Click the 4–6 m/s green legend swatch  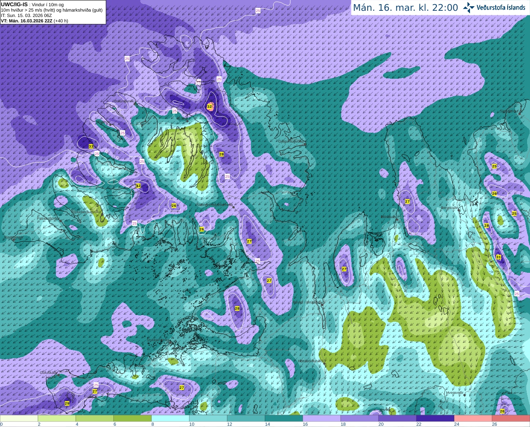click(95, 418)
